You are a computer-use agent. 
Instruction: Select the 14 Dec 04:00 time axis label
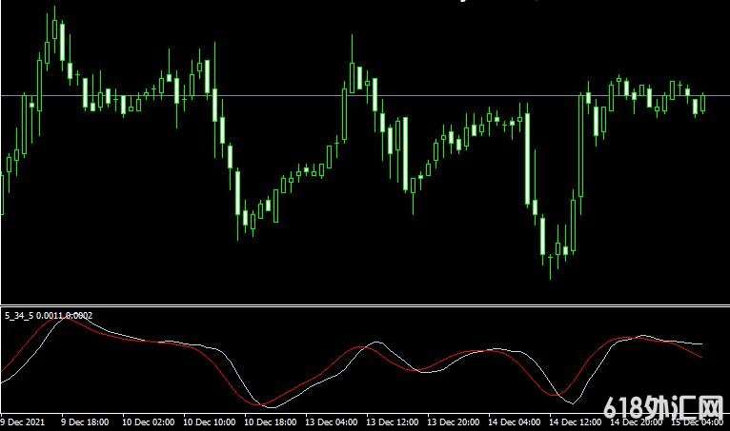click(x=514, y=422)
